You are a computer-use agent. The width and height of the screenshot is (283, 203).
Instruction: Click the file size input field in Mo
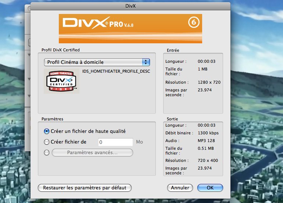tap(115, 142)
